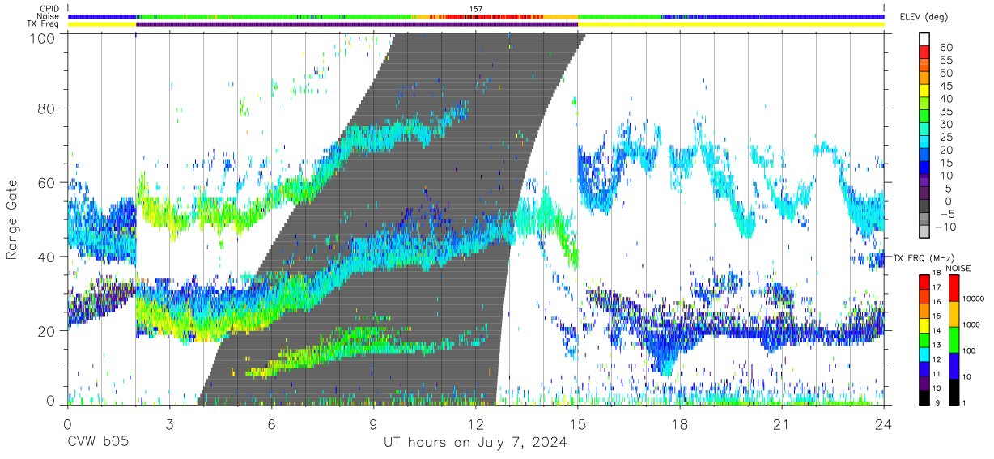Click the 'Noise' row label at top left

tap(49, 16)
